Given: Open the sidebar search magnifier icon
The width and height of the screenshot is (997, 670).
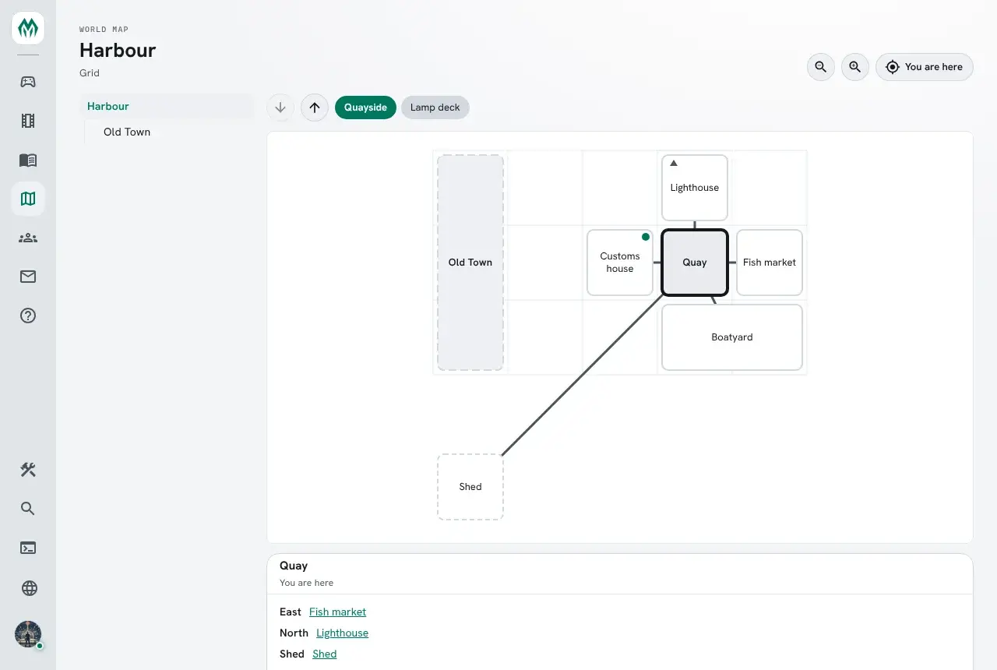Looking at the screenshot, I should coord(28,509).
